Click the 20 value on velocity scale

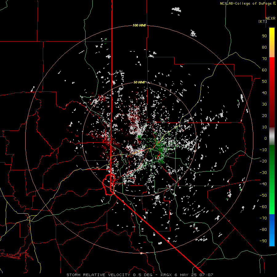click(x=264, y=115)
